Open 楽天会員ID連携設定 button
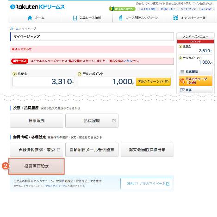 tap(147, 150)
